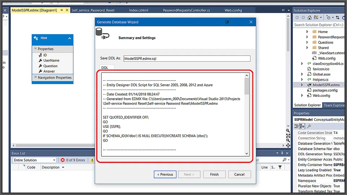
Task: Edit the Save DDL As filename field
Action: (187, 58)
